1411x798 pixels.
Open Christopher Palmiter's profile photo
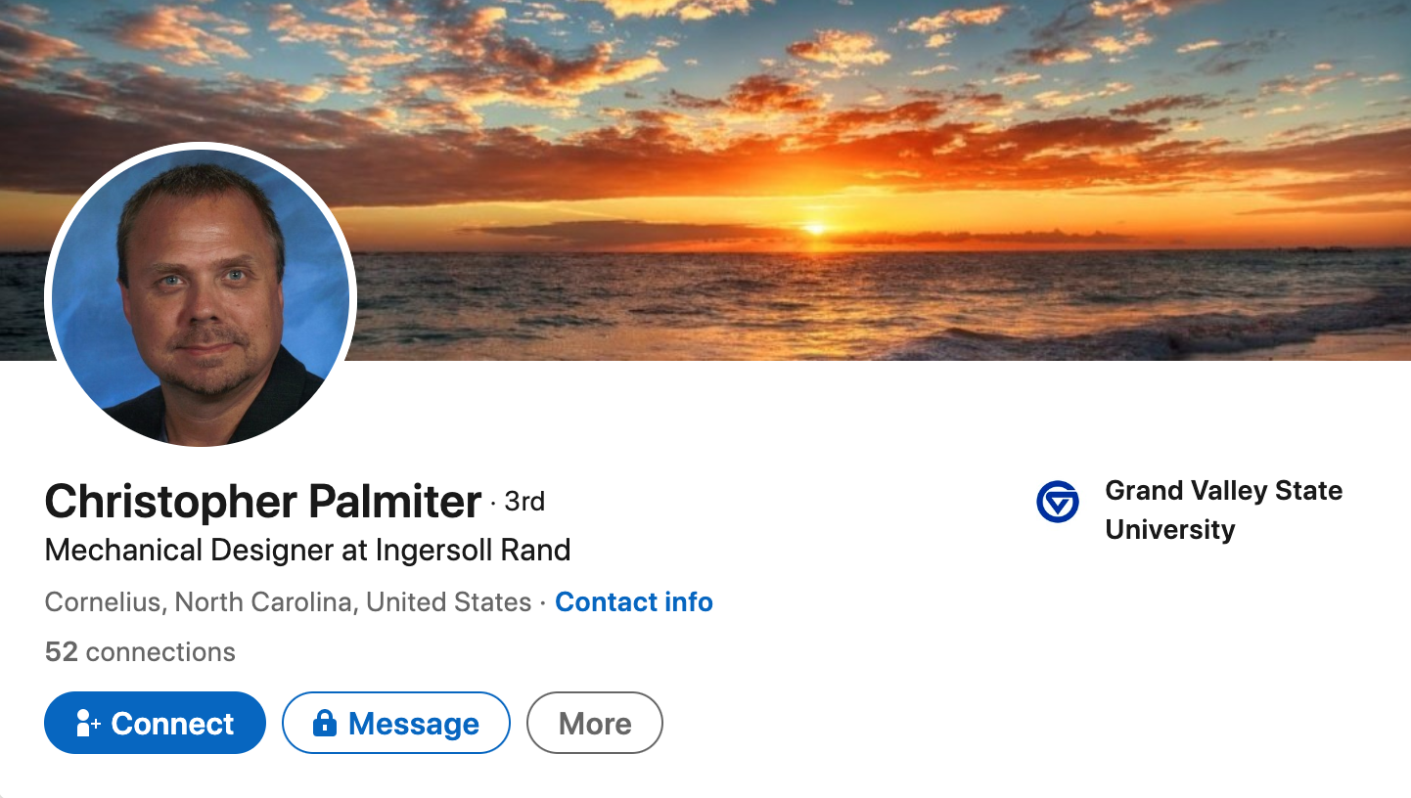tap(201, 295)
